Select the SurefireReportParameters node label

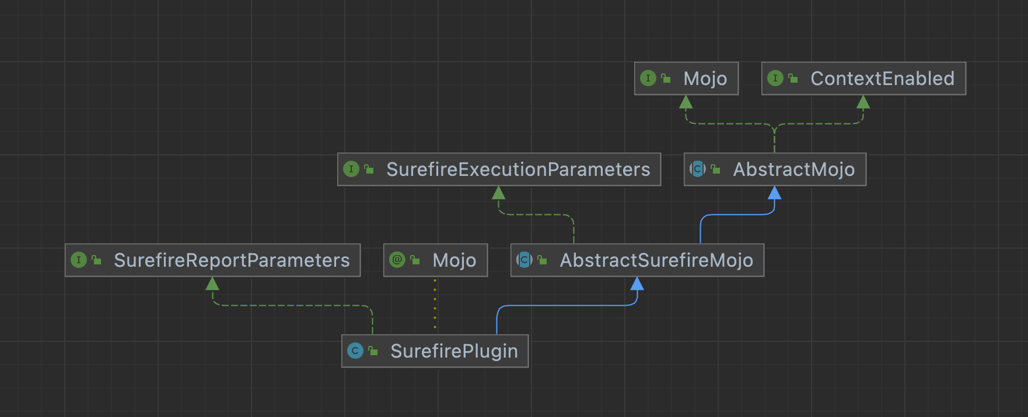pos(232,260)
